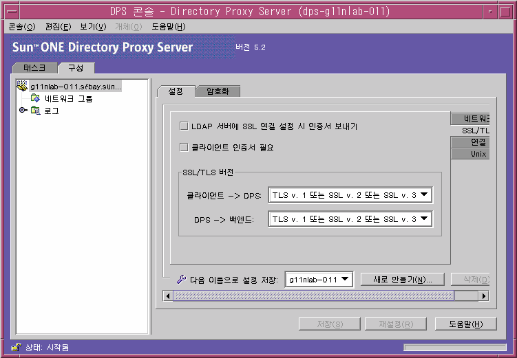This screenshot has width=517, height=358.
Task: Select the 네트워크 side tab
Action: [x=470, y=119]
